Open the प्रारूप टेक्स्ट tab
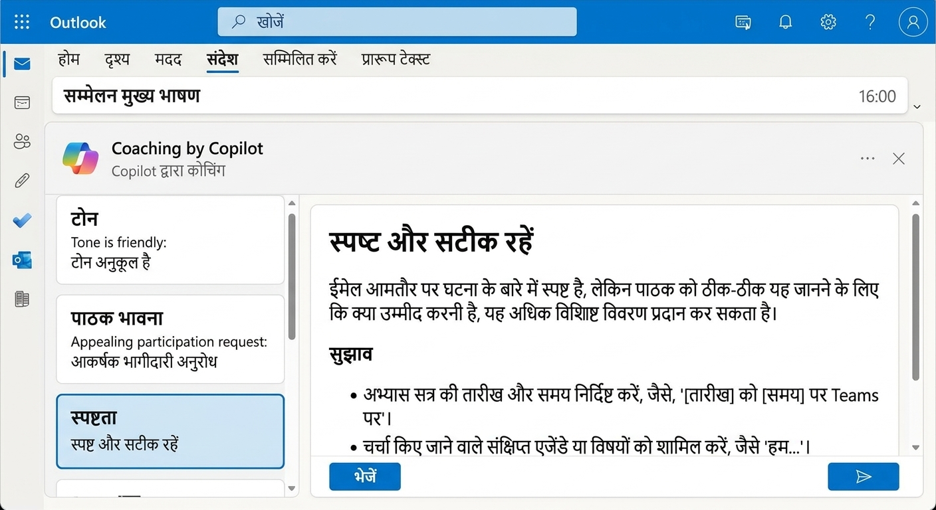Image resolution: width=936 pixels, height=510 pixels. (396, 59)
